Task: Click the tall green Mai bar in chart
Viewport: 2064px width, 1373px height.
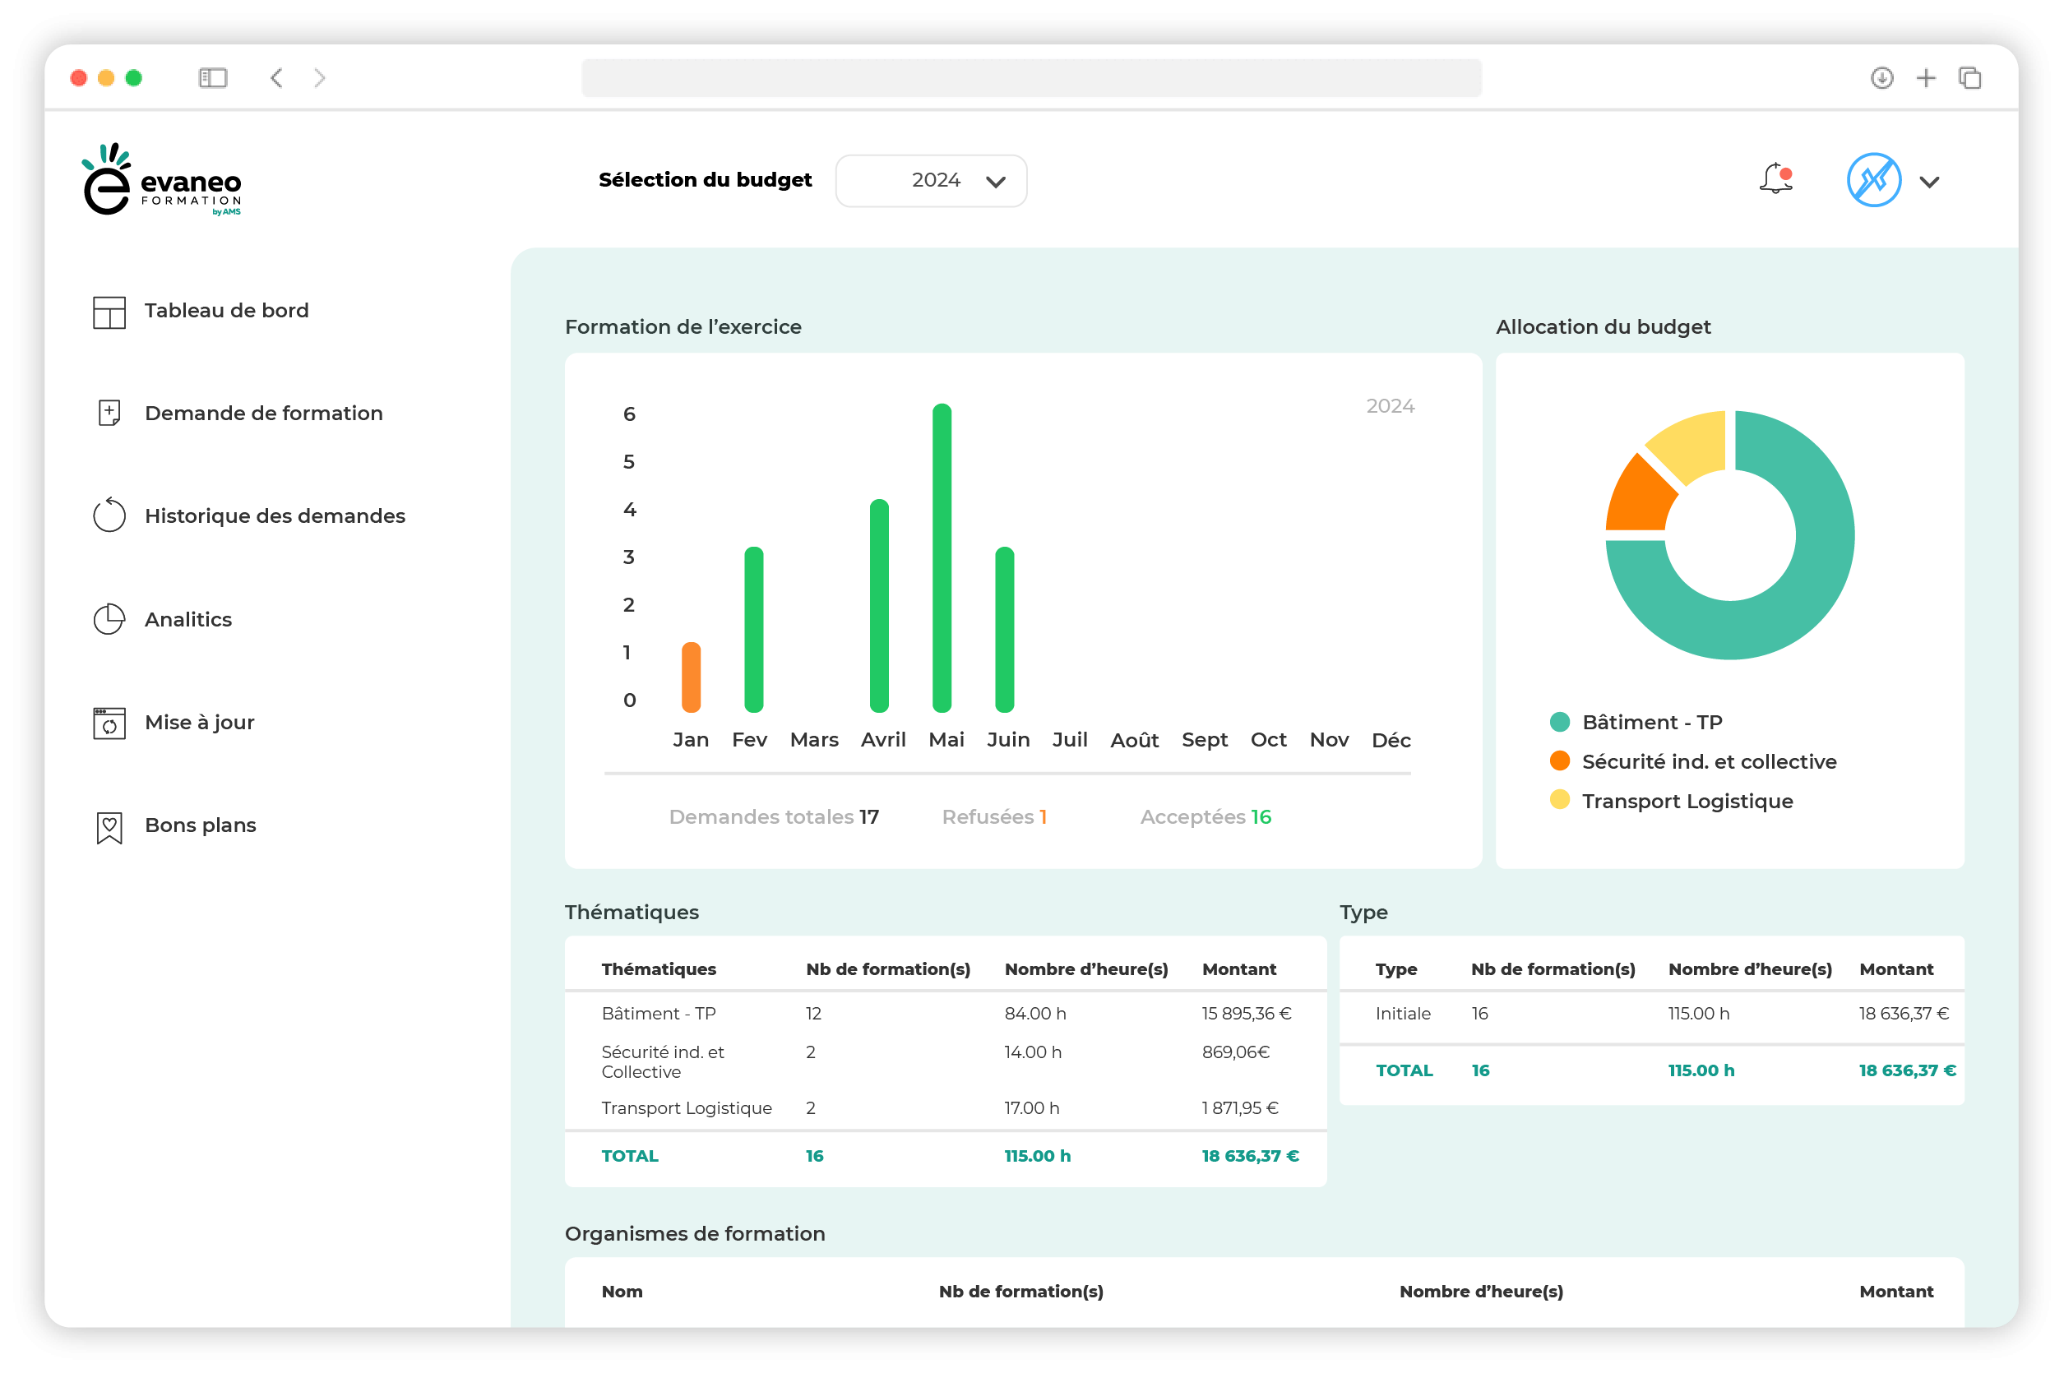Action: (942, 557)
